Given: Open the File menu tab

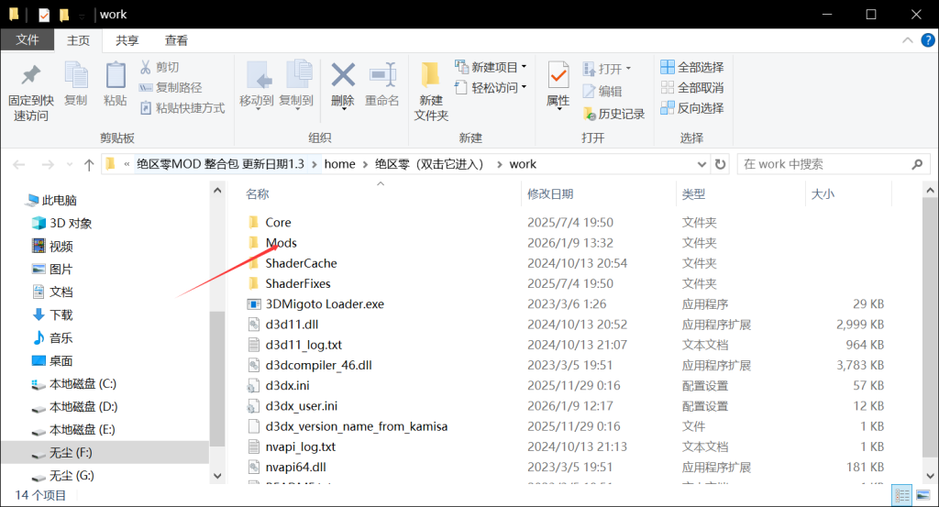Looking at the screenshot, I should click(28, 39).
